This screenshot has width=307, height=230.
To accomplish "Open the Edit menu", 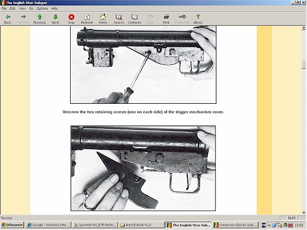I will coord(13,8).
